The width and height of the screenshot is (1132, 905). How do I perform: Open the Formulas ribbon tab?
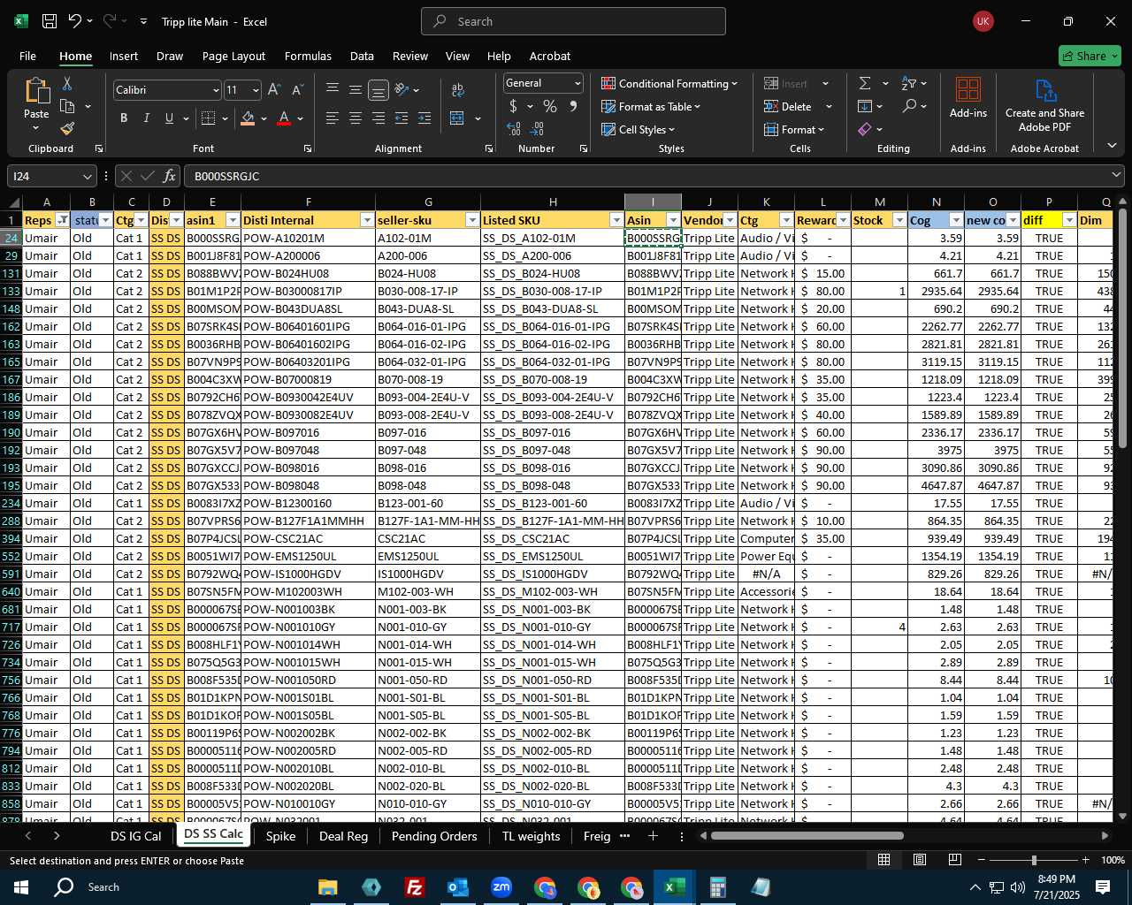pos(308,56)
